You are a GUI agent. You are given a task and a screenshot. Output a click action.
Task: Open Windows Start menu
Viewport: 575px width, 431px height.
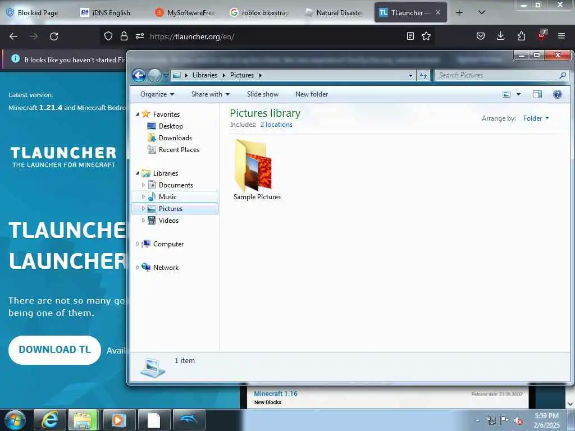click(x=15, y=420)
